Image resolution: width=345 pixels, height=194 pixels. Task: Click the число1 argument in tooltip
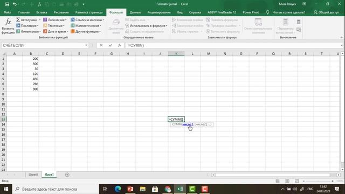coord(188,124)
